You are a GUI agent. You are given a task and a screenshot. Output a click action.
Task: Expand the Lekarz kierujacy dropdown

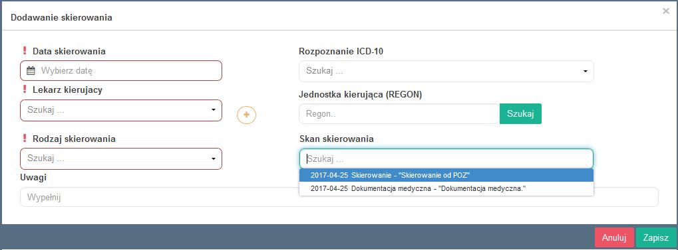(121, 110)
